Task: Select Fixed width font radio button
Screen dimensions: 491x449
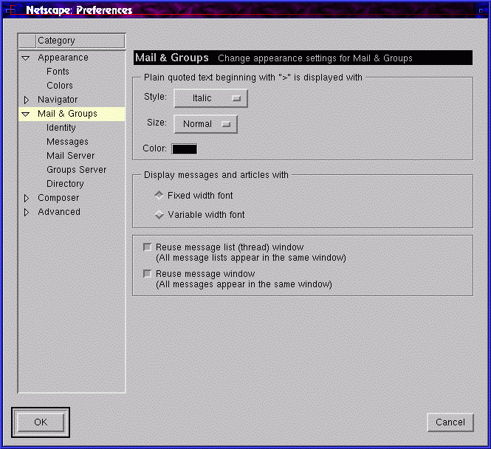Action: coord(159,196)
